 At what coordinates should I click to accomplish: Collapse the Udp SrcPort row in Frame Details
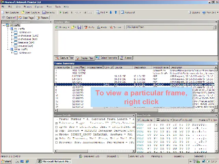click(56, 131)
